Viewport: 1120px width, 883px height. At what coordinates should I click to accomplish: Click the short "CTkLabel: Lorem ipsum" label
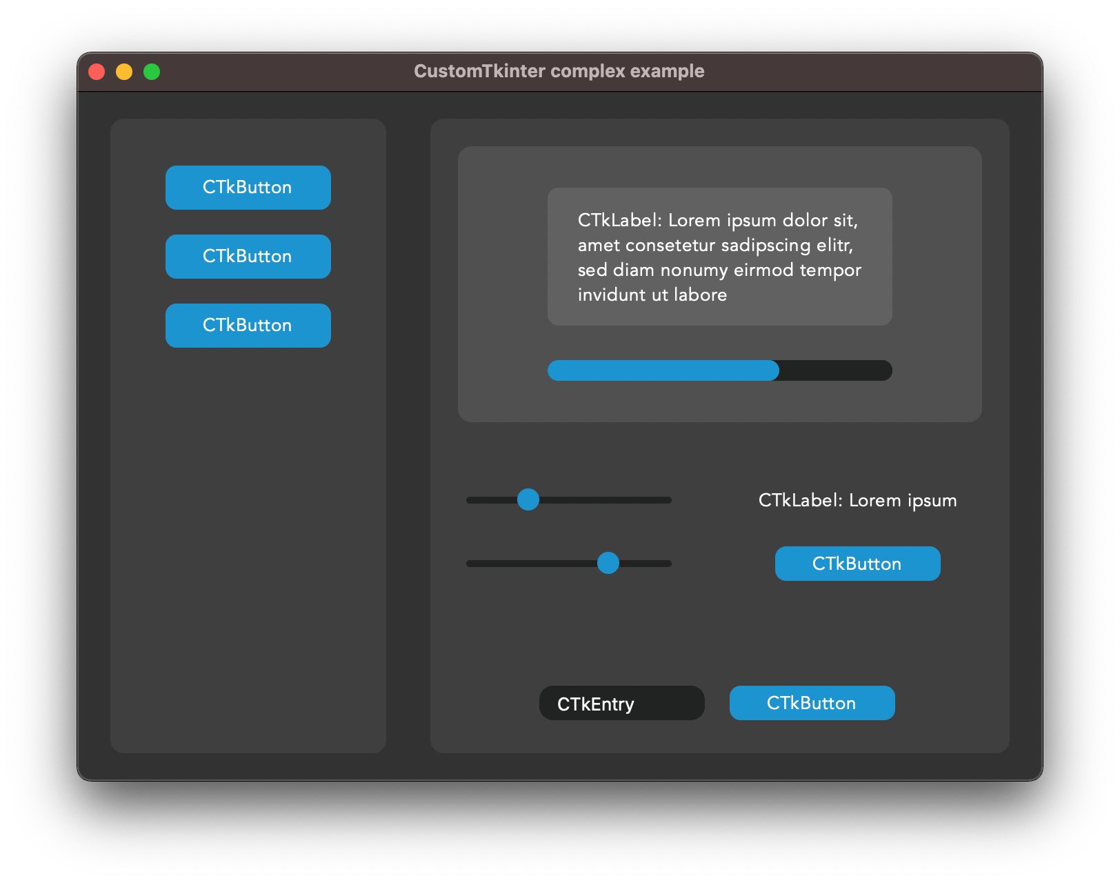[858, 500]
